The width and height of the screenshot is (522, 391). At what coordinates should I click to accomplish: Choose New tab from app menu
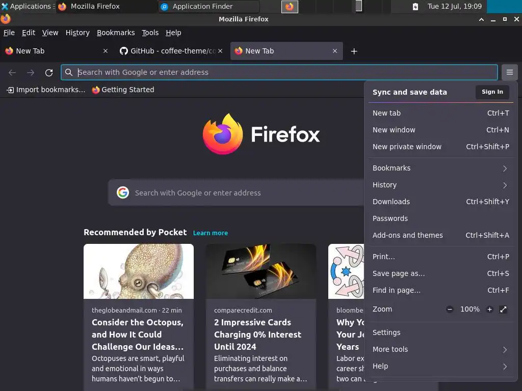441,113
